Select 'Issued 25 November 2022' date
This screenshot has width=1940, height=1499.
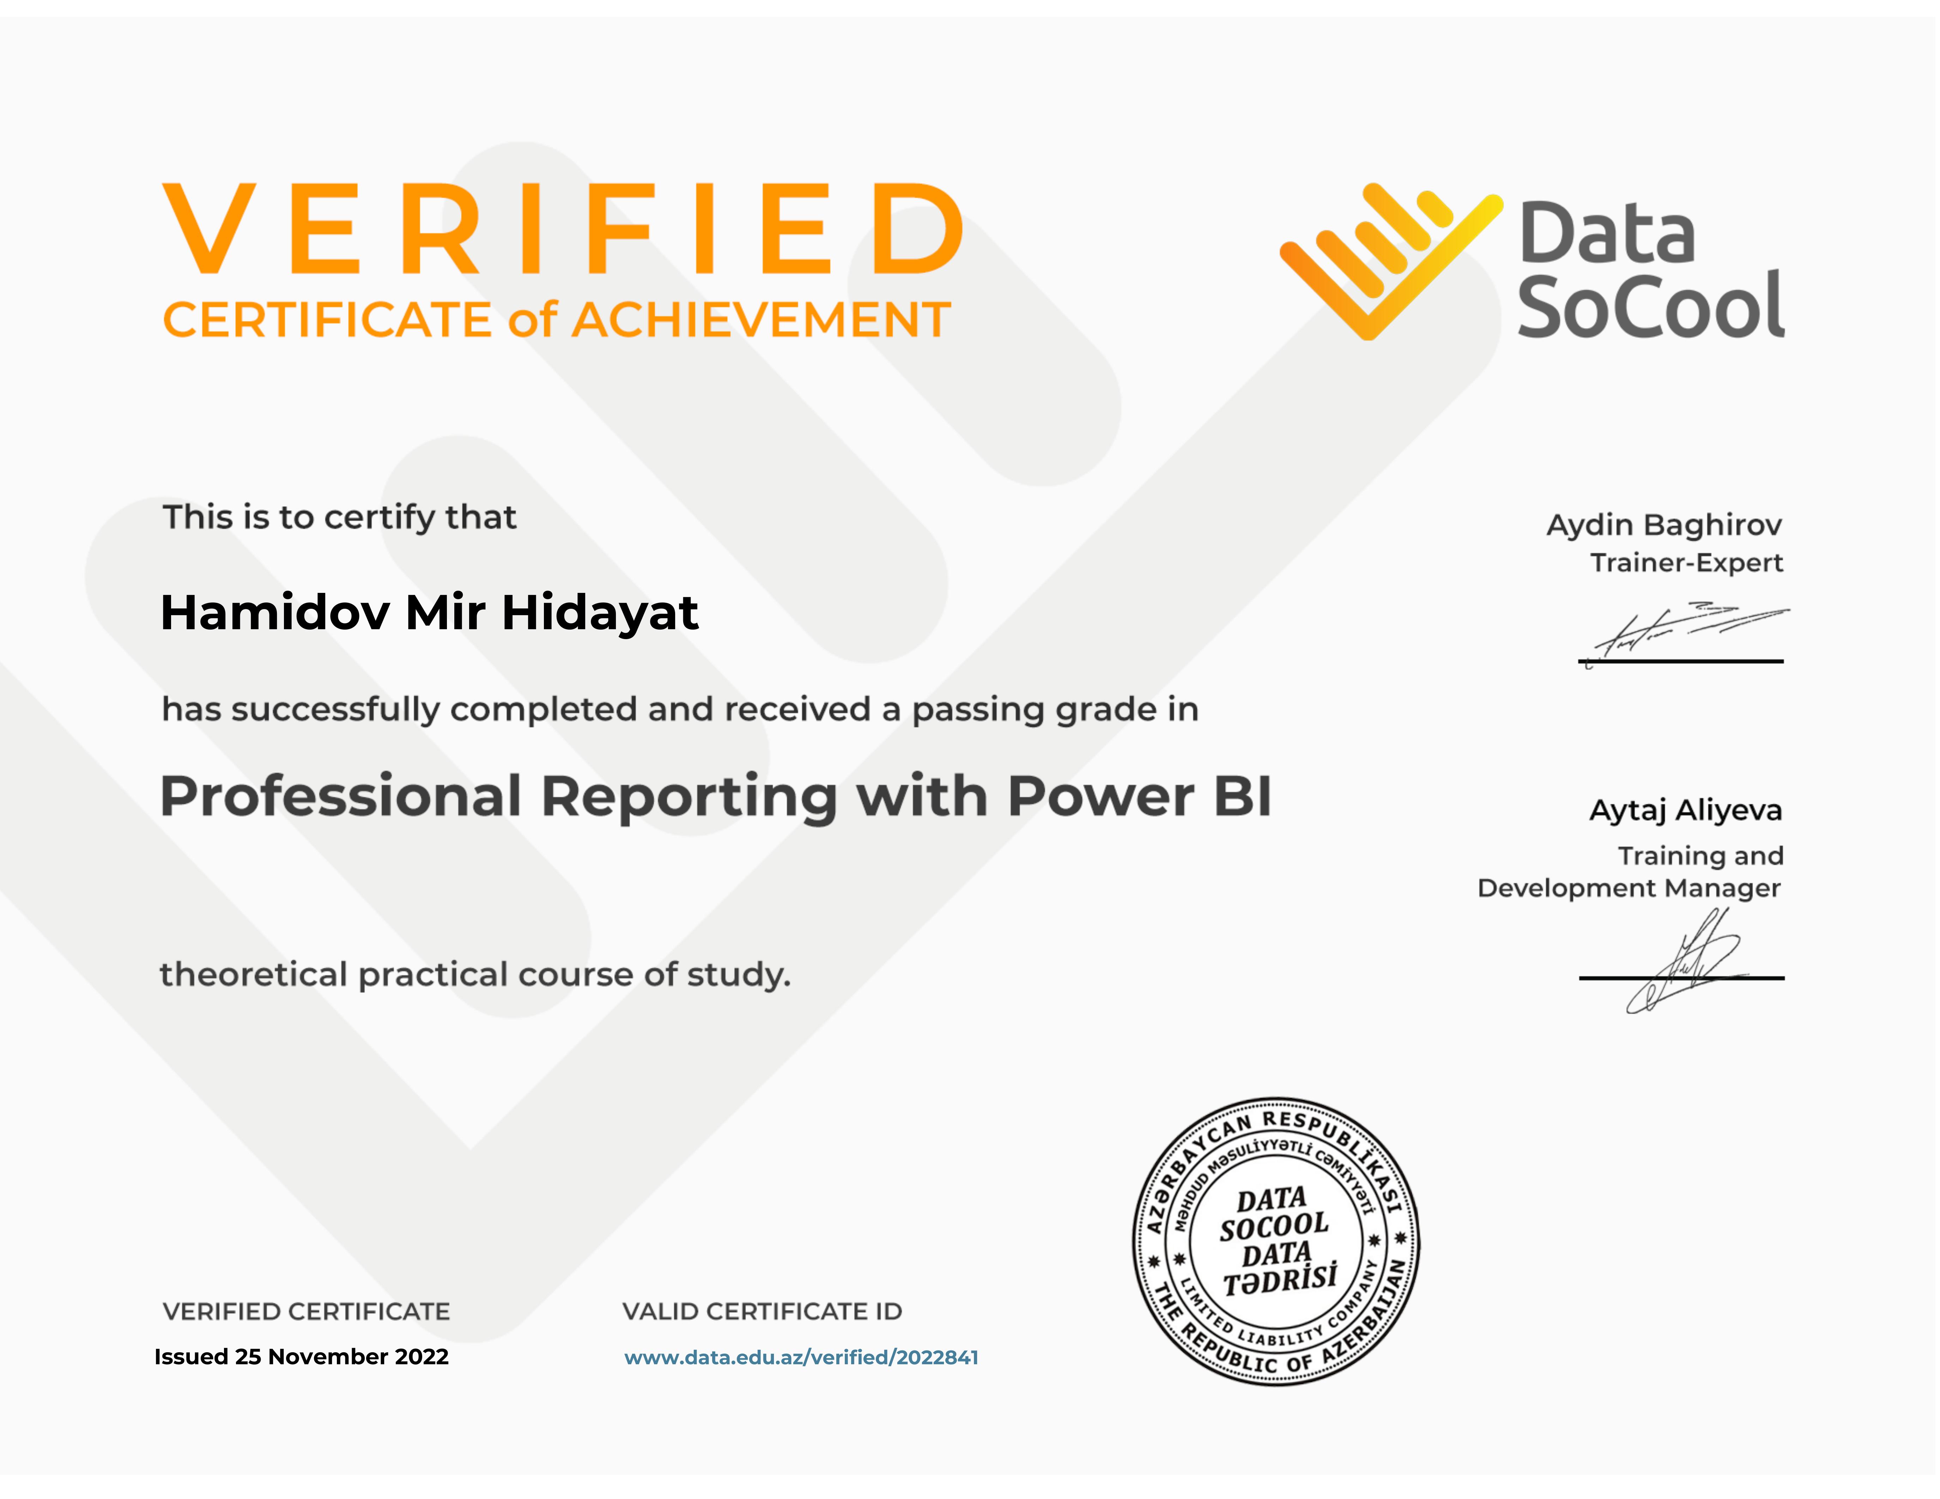point(301,1357)
